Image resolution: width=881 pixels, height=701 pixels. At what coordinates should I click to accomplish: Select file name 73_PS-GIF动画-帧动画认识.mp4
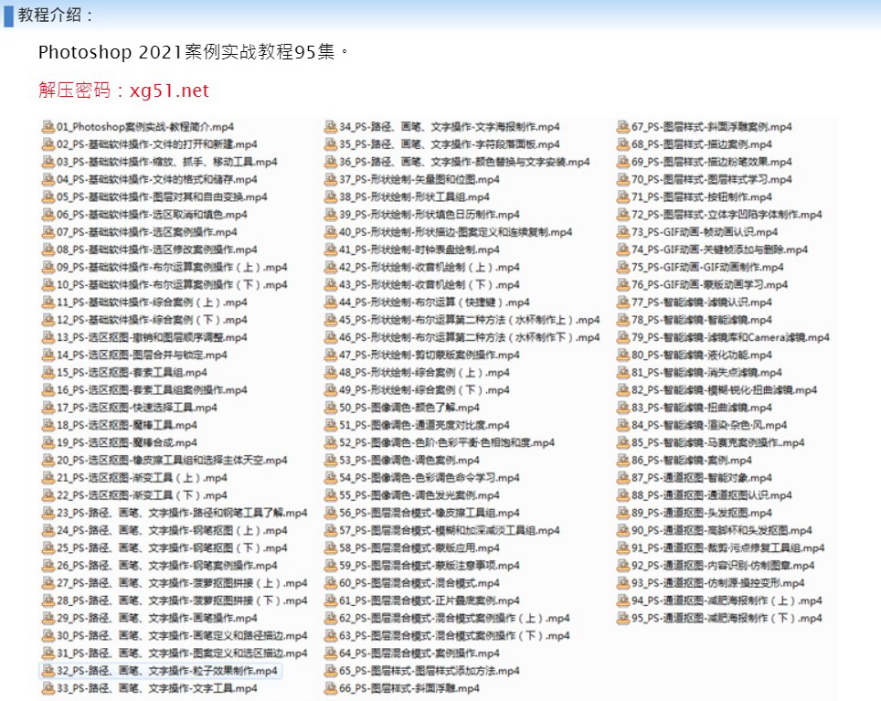705,232
